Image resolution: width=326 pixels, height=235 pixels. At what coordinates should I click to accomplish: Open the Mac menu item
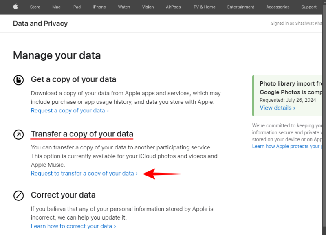[x=56, y=7]
